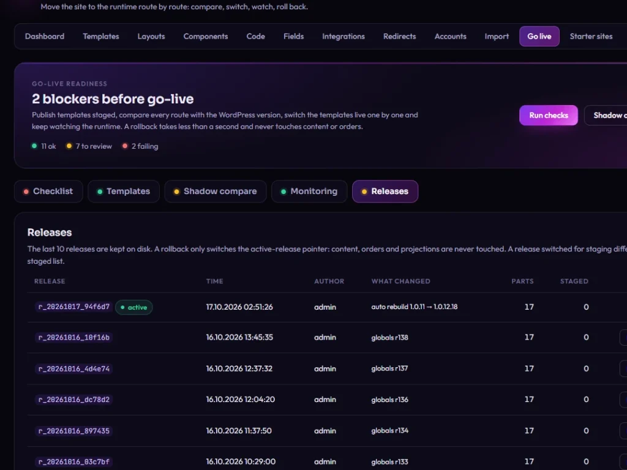Open the Starter sites tab
Screen dimensions: 627x470
tap(591, 36)
